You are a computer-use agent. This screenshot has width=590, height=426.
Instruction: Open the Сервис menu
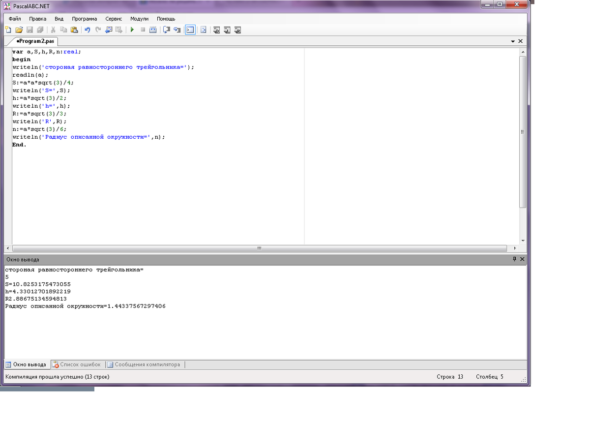point(114,19)
